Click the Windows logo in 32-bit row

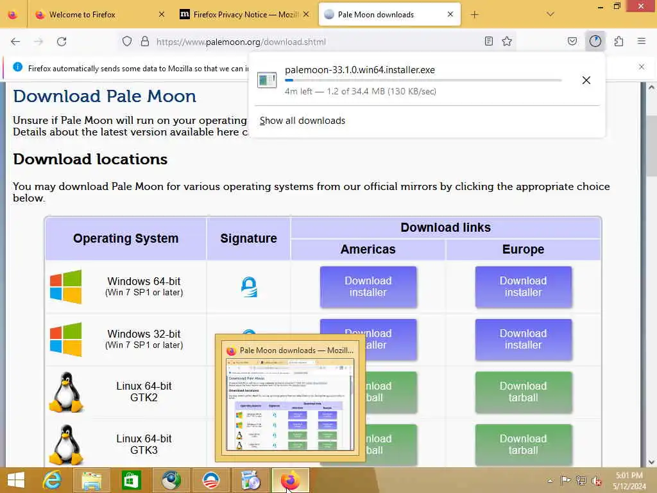(66, 339)
